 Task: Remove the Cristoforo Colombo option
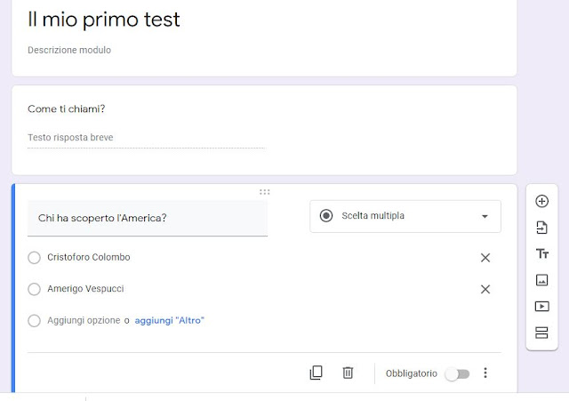point(485,258)
